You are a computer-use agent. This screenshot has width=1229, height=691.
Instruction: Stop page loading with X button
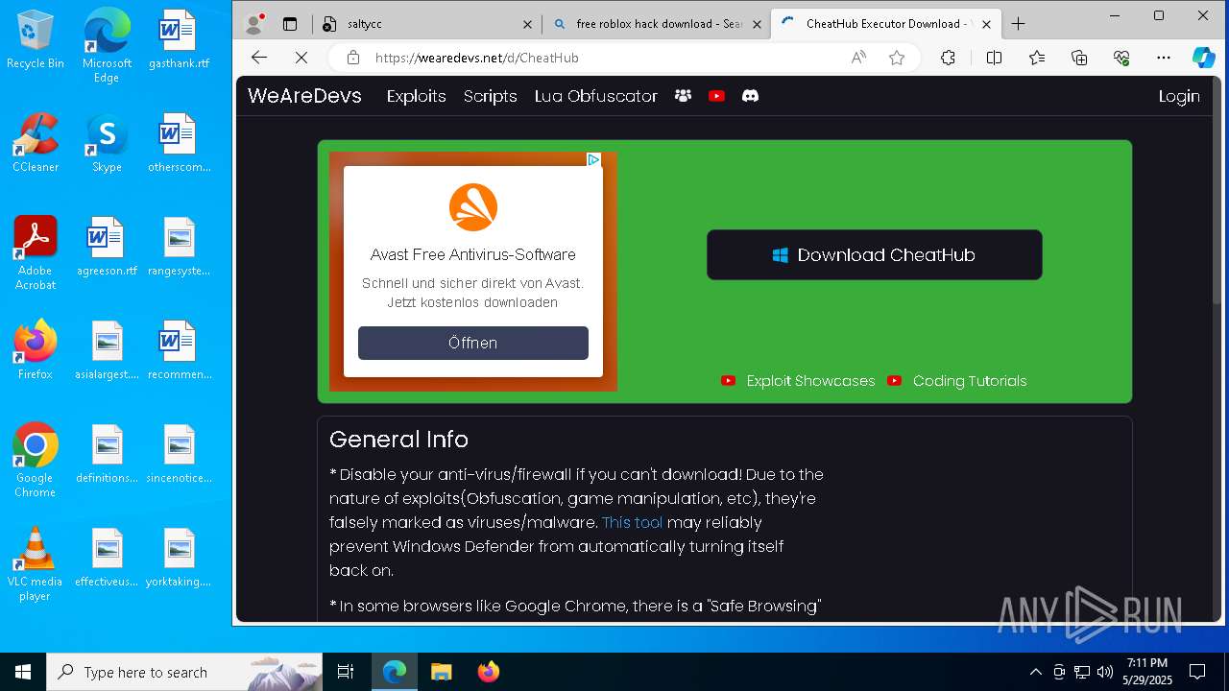pyautogui.click(x=301, y=58)
